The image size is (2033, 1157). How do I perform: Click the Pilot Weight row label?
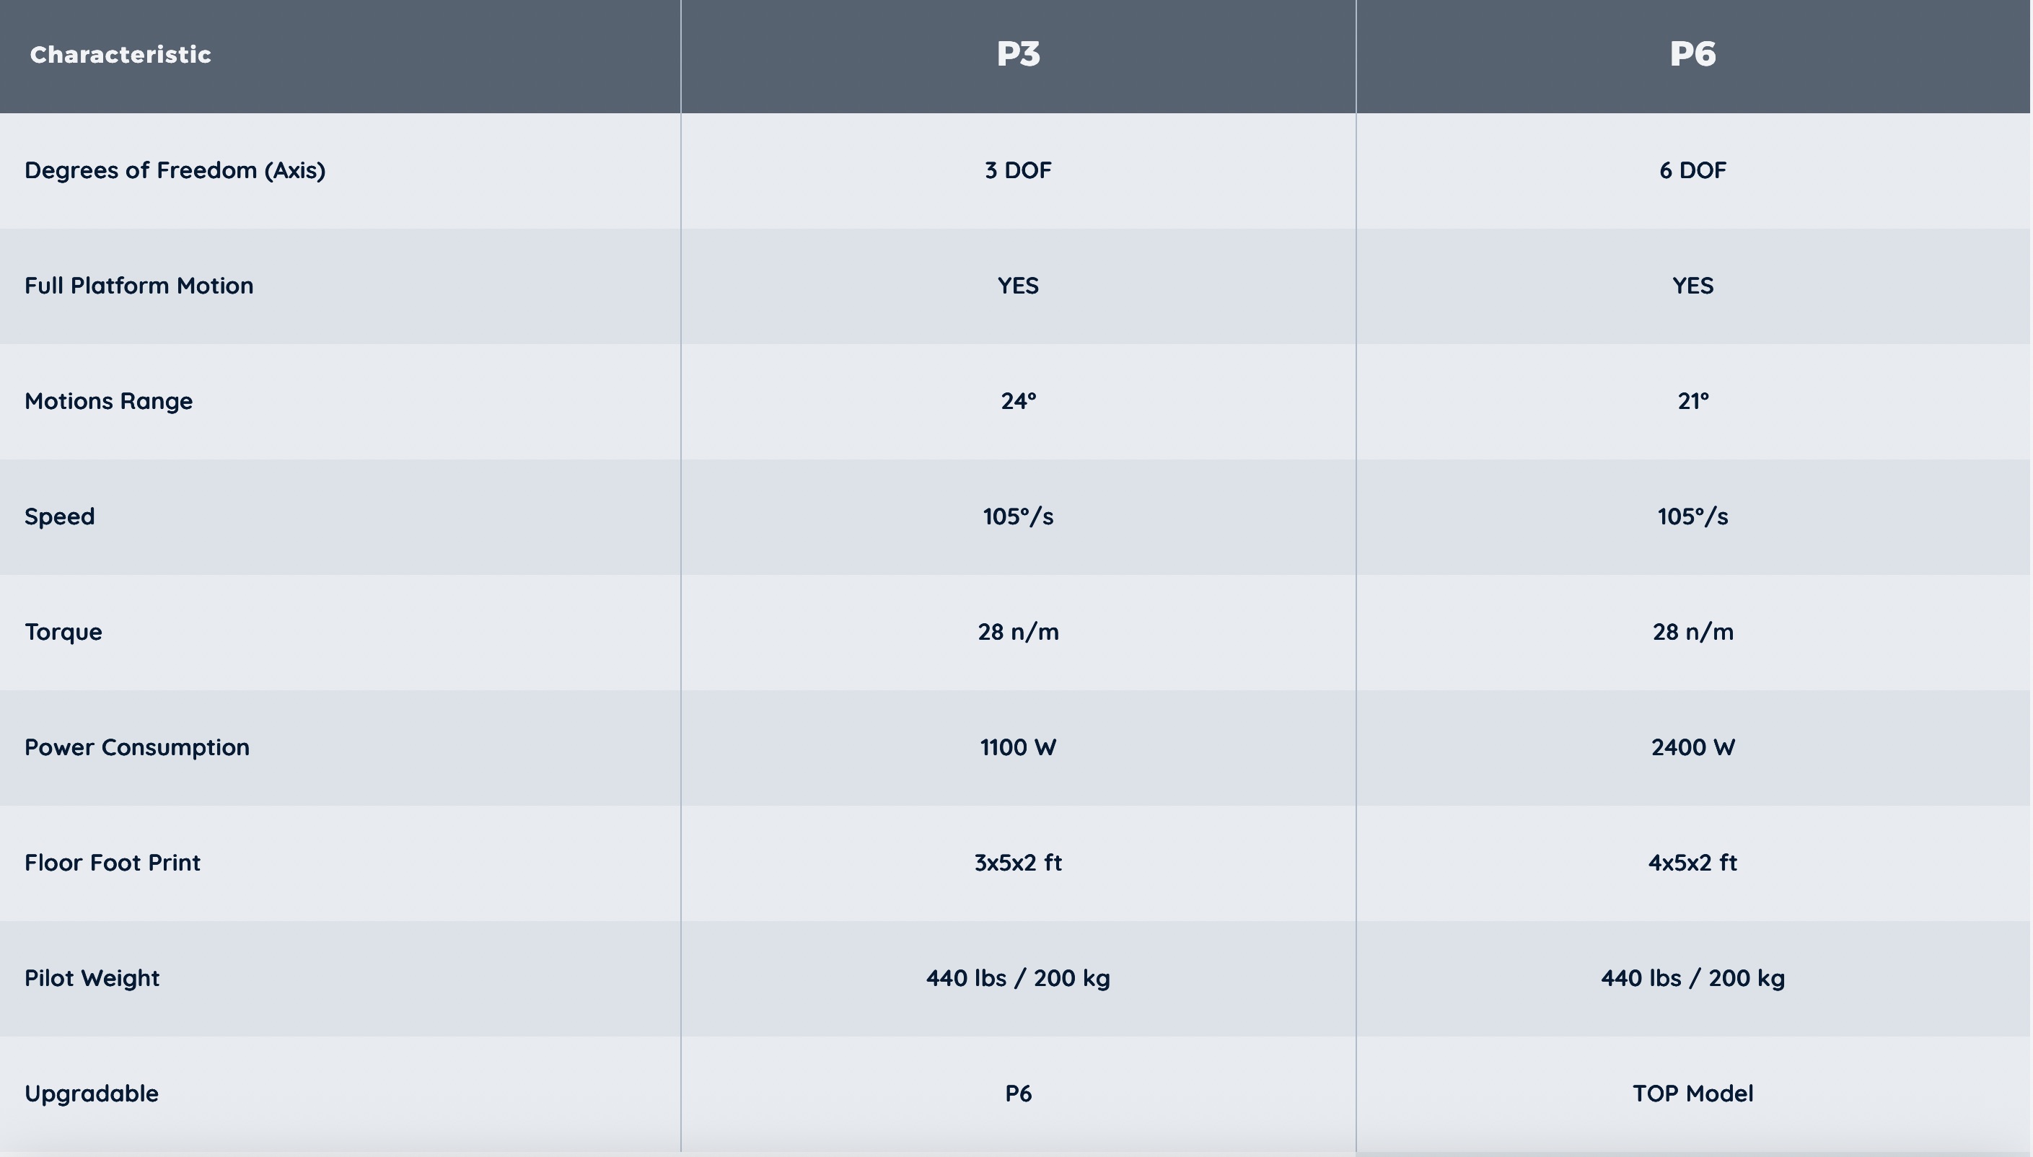(92, 977)
